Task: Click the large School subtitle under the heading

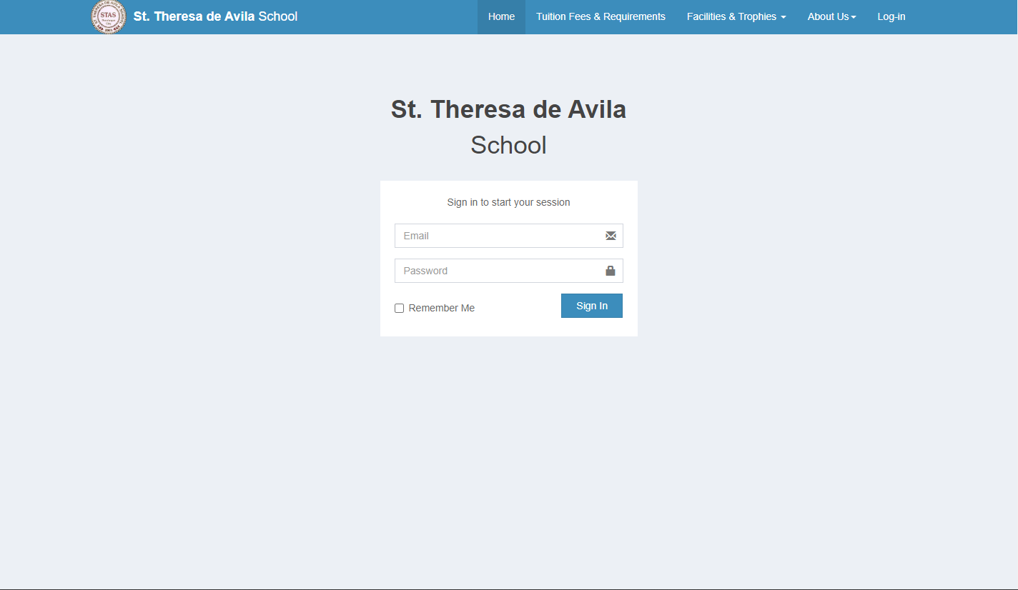Action: (x=508, y=145)
